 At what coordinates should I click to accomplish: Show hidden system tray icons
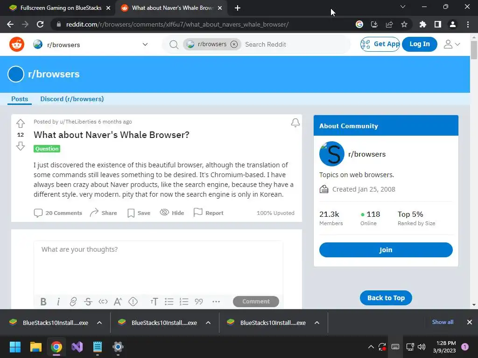371,347
